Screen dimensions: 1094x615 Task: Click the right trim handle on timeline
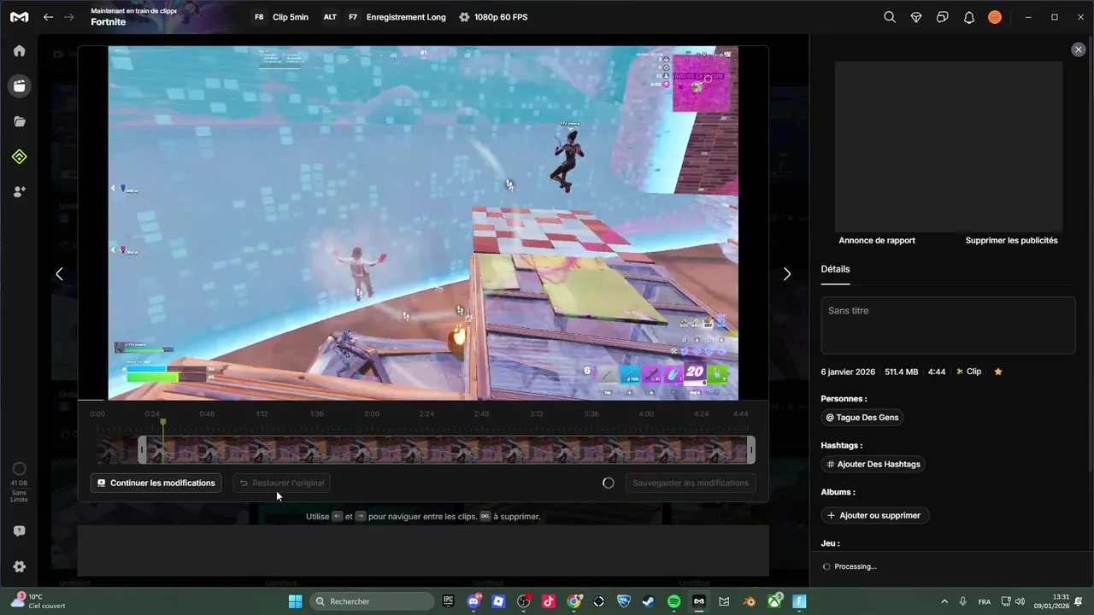(751, 449)
